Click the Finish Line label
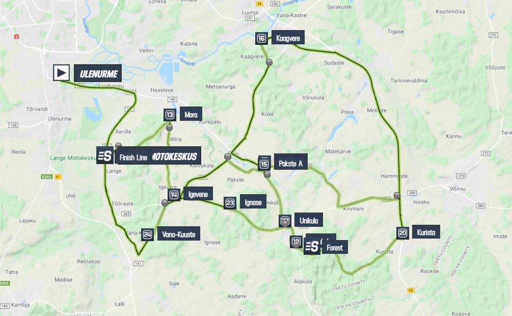This screenshot has height=316, width=512. tap(133, 157)
